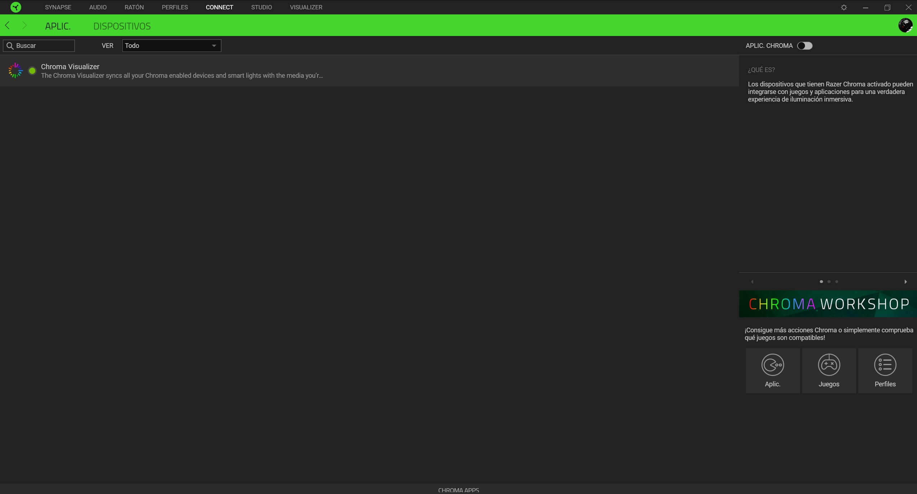Switch to the RATÓN tab
Image resolution: width=917 pixels, height=494 pixels.
pyautogui.click(x=134, y=7)
